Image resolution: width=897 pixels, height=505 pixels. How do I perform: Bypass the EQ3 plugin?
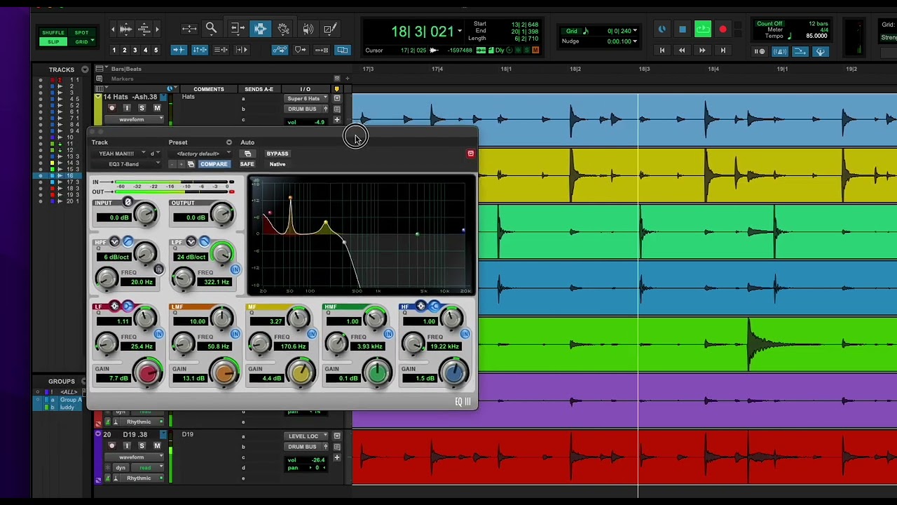[x=278, y=154]
